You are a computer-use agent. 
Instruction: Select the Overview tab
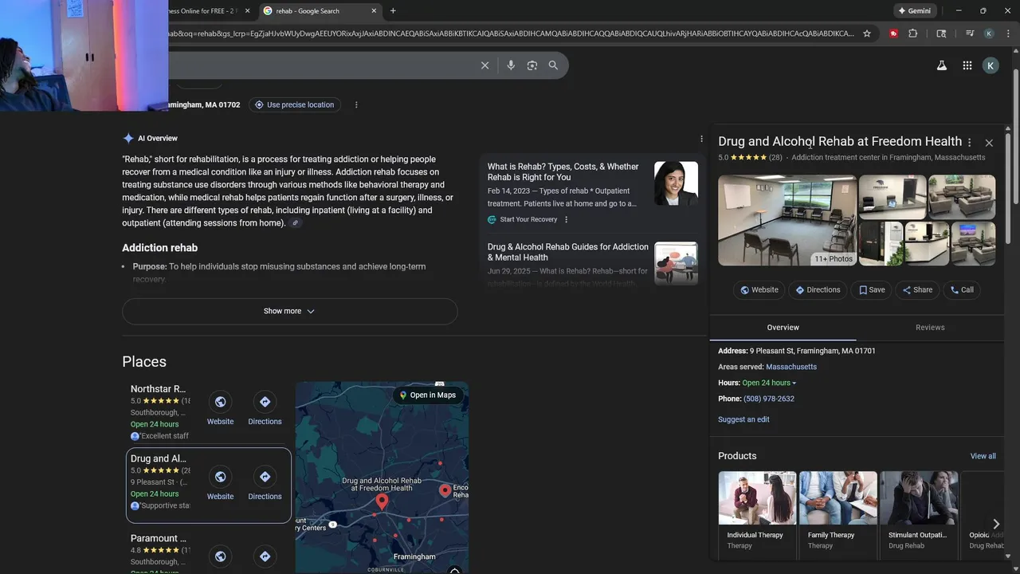coord(783,328)
